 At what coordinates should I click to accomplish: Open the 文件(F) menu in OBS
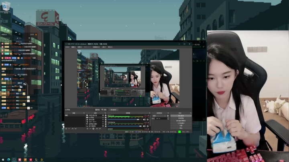point(67,47)
